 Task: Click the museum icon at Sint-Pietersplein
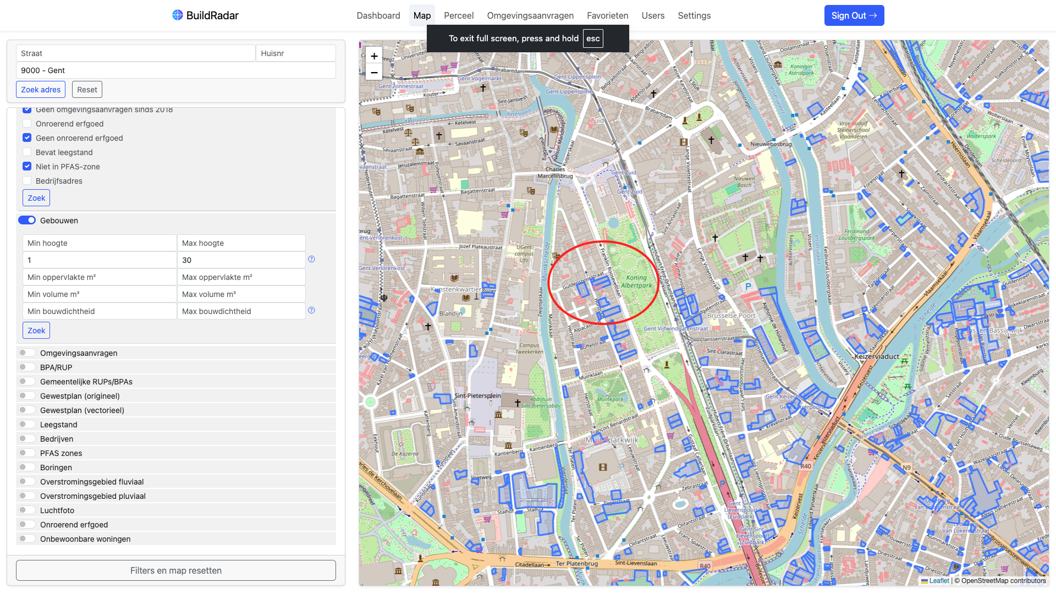click(498, 414)
